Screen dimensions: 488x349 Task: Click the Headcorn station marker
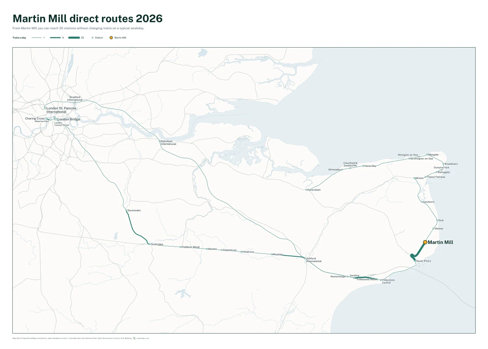[x=241, y=252]
